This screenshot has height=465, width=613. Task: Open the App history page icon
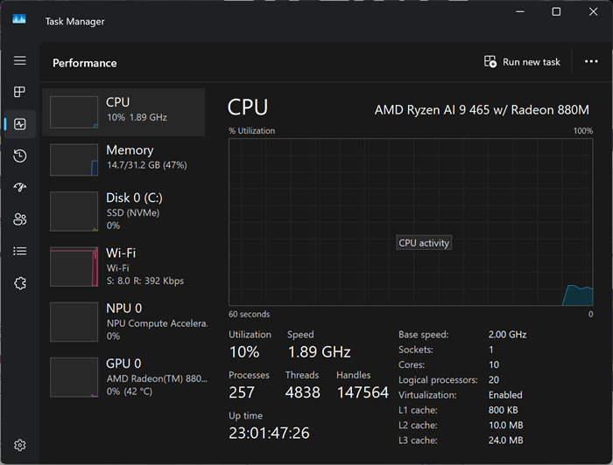click(20, 156)
